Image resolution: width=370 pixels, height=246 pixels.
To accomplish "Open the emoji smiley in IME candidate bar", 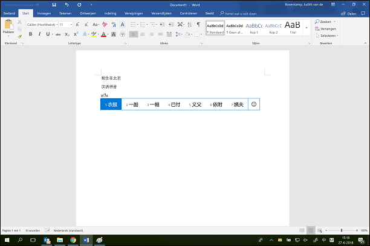I will click(254, 104).
